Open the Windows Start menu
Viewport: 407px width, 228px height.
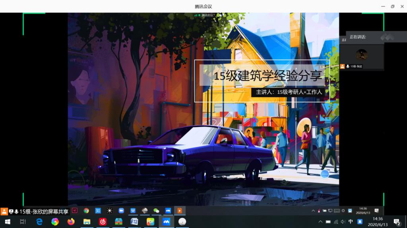pos(7,222)
